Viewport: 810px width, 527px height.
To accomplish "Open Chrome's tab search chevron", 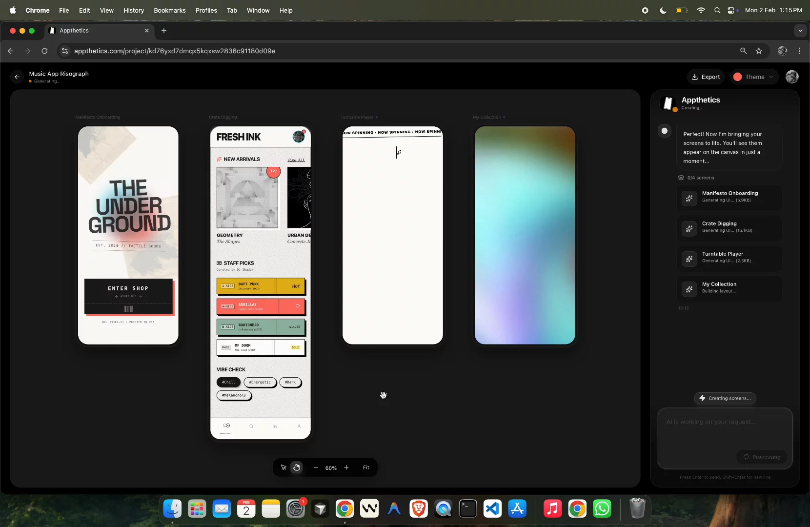I will [x=800, y=30].
